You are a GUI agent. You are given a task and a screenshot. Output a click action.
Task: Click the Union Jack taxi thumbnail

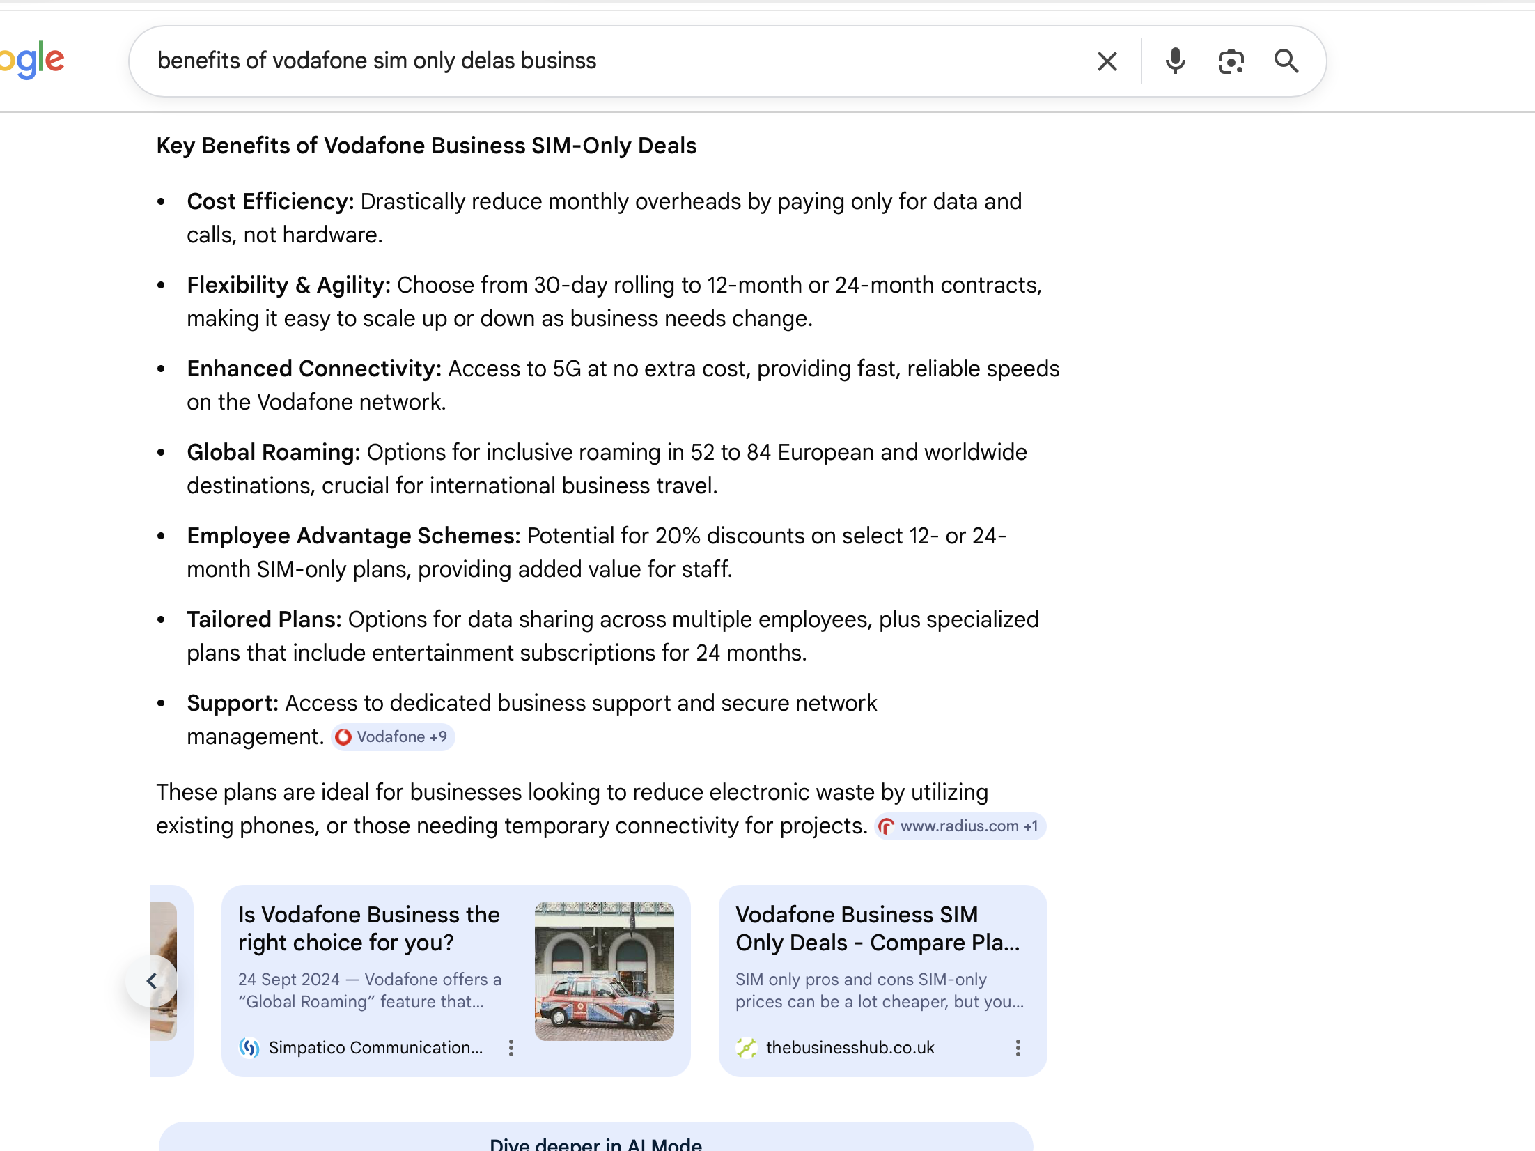tap(604, 971)
